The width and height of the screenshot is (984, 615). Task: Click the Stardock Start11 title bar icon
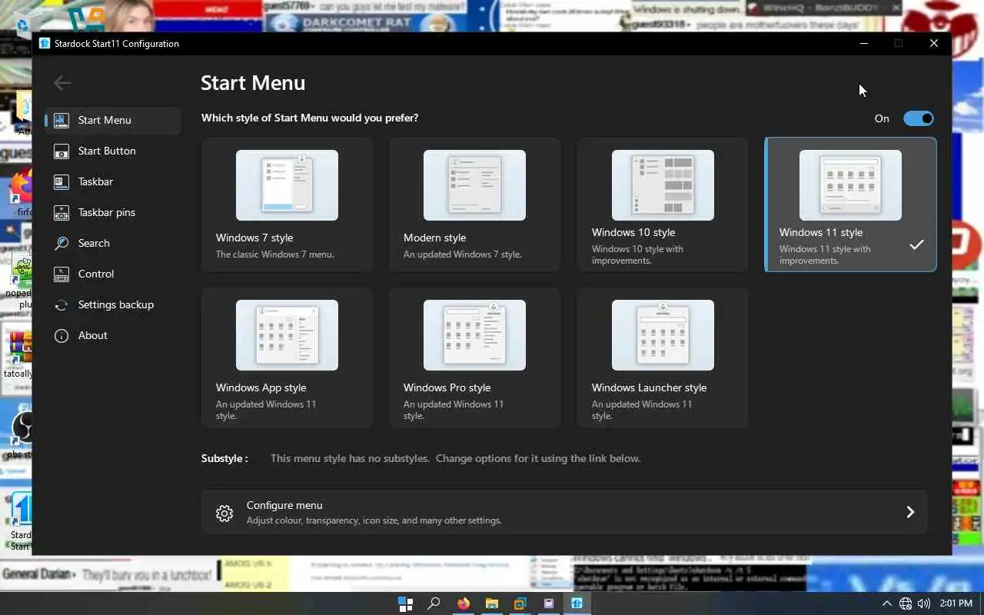[x=45, y=43]
